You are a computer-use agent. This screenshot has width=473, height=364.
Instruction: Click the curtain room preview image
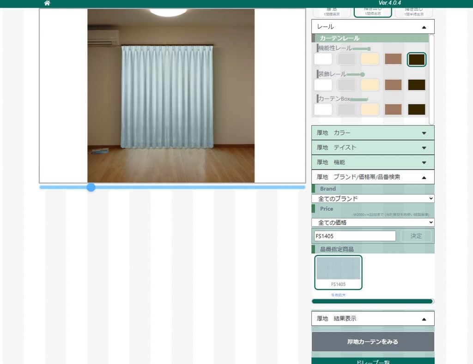pyautogui.click(x=171, y=95)
